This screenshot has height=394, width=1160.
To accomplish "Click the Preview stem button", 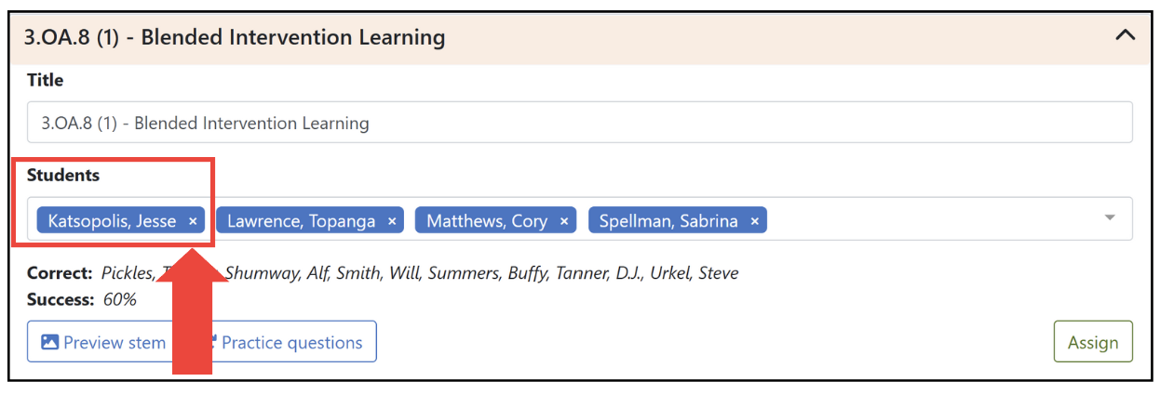I will click(103, 342).
